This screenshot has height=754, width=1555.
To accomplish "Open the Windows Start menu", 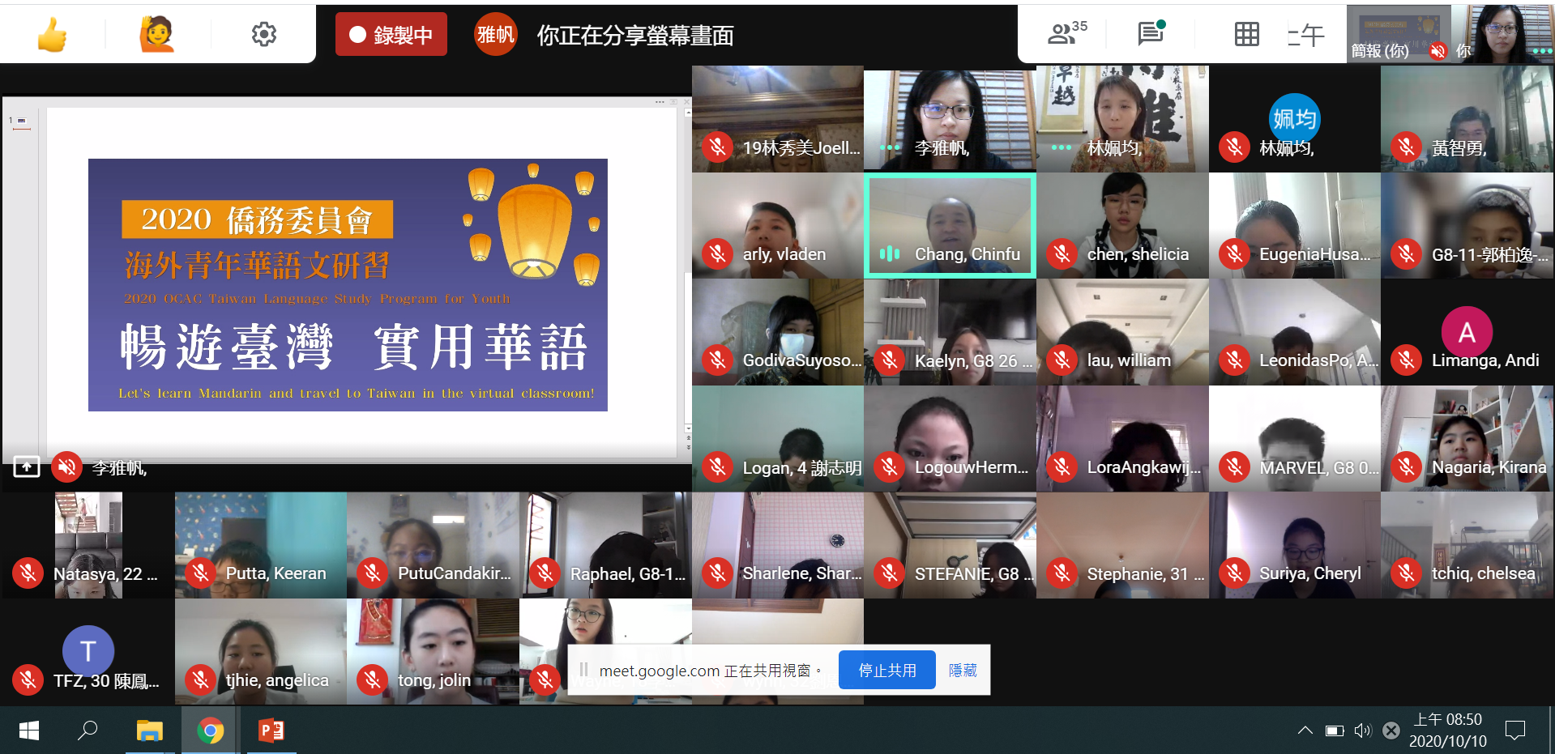I will (28, 730).
